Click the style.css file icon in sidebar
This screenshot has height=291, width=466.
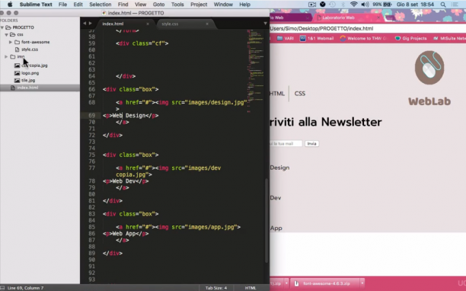click(17, 50)
